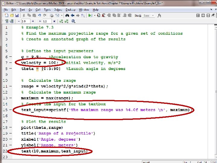Click the float/maximize layout icon beside split icons
The width and height of the screenshot is (217, 163).
[x=213, y=15]
